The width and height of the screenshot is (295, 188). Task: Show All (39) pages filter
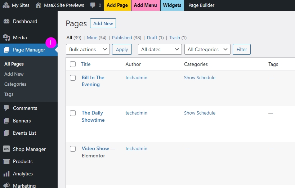(x=74, y=38)
